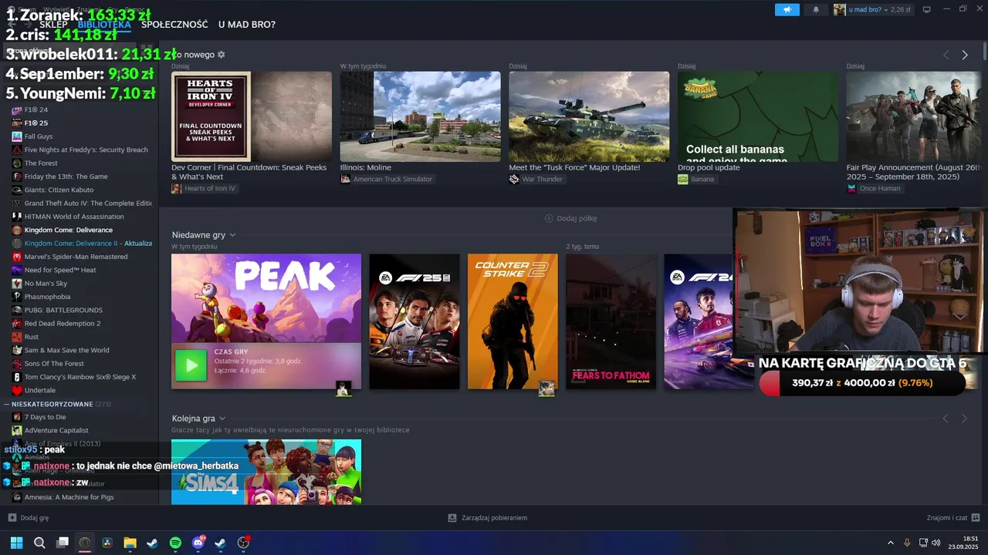Click the Dodaj grę button
Viewport: 988px width, 555px height.
pyautogui.click(x=29, y=518)
